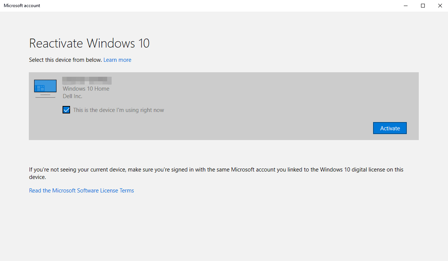Maximize the Microsoft account window
Screen dimensions: 448x261
click(423, 6)
